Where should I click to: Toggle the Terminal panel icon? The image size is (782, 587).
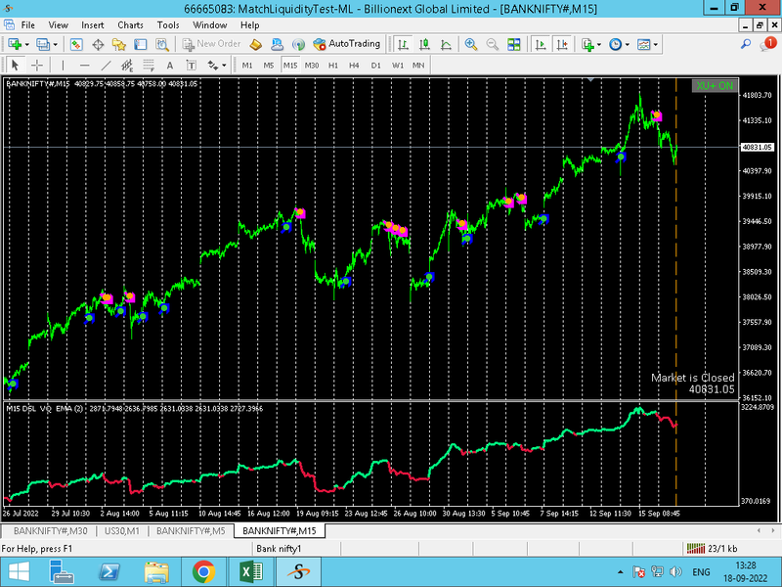coord(140,44)
